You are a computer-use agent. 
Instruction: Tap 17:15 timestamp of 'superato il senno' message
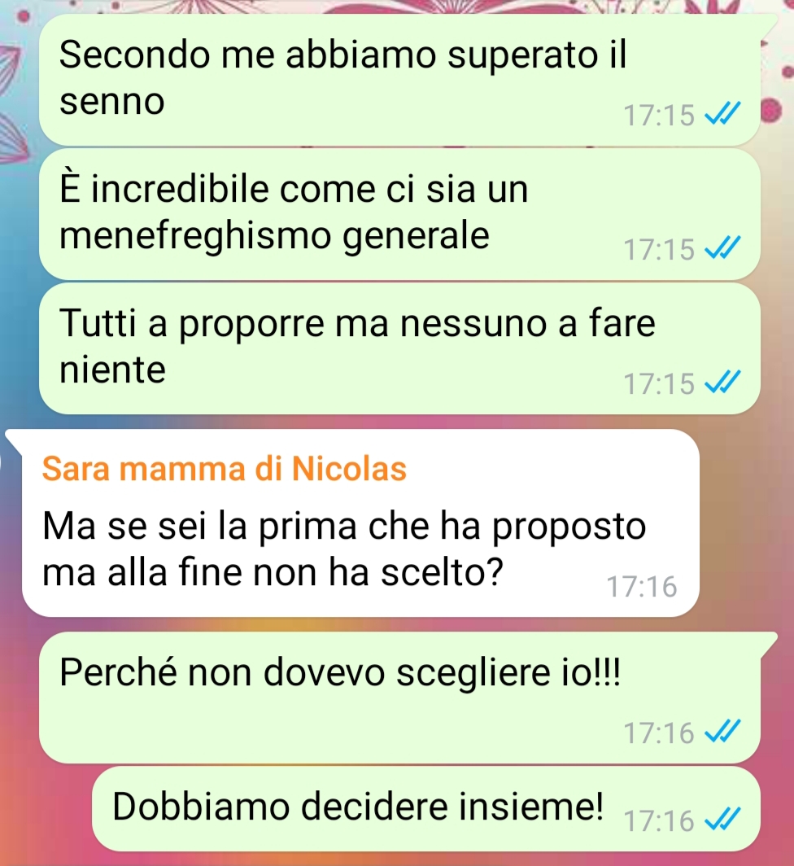tap(659, 116)
